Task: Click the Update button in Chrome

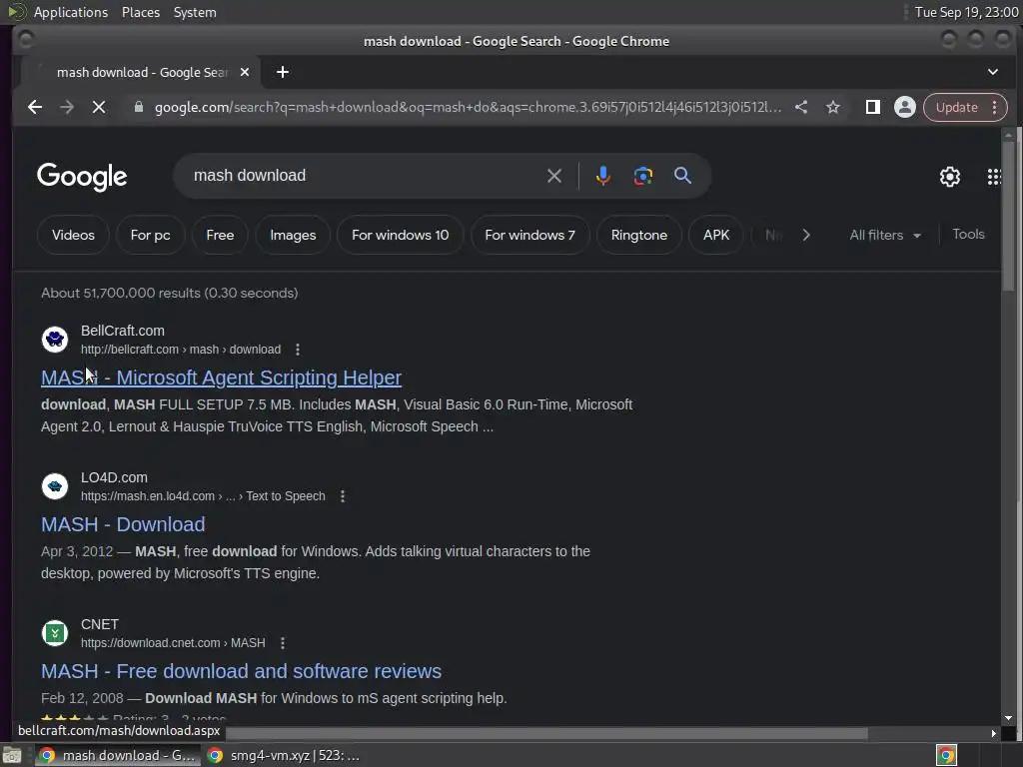Action: coord(956,107)
